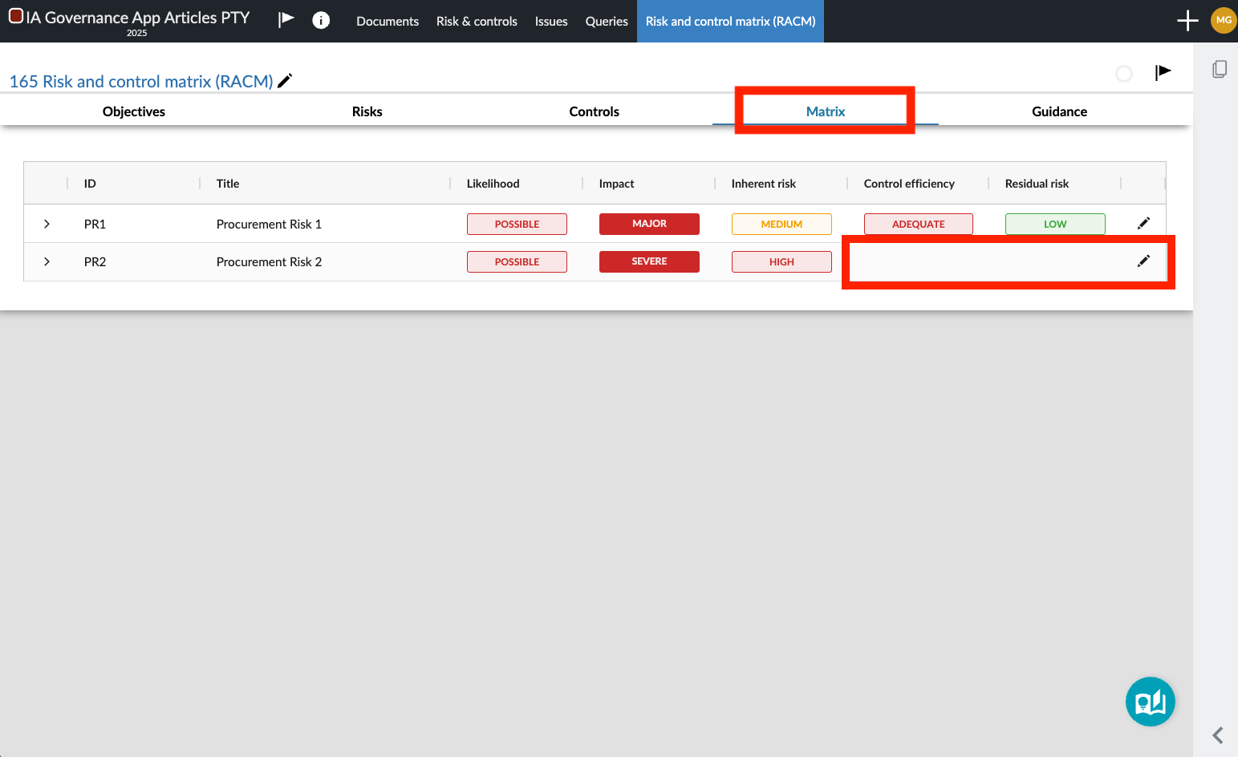Click the flag icon in top navigation bar
1238x757 pixels.
click(x=286, y=20)
